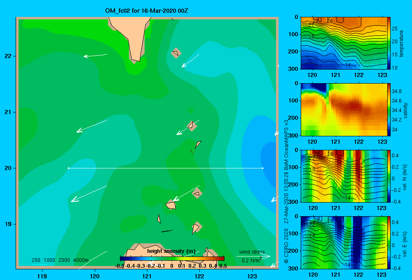Click the 10 tick on temperature scale

[395, 68]
